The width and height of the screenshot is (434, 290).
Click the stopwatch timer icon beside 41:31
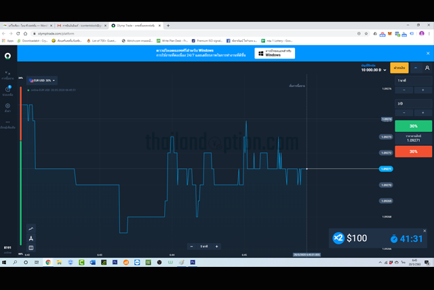tap(394, 238)
